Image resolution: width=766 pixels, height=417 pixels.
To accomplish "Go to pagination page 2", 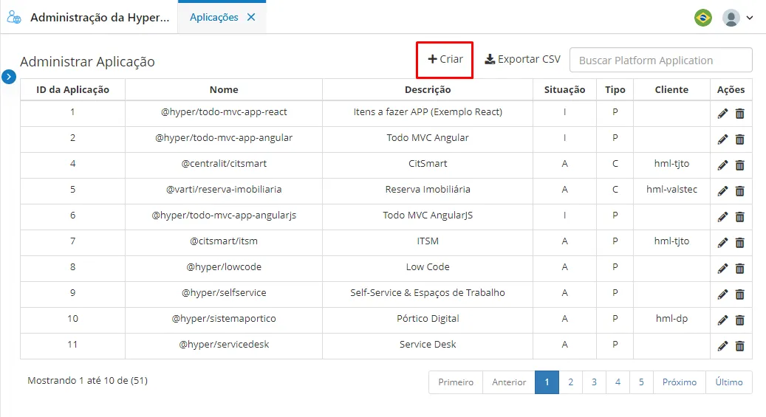I will (x=570, y=382).
